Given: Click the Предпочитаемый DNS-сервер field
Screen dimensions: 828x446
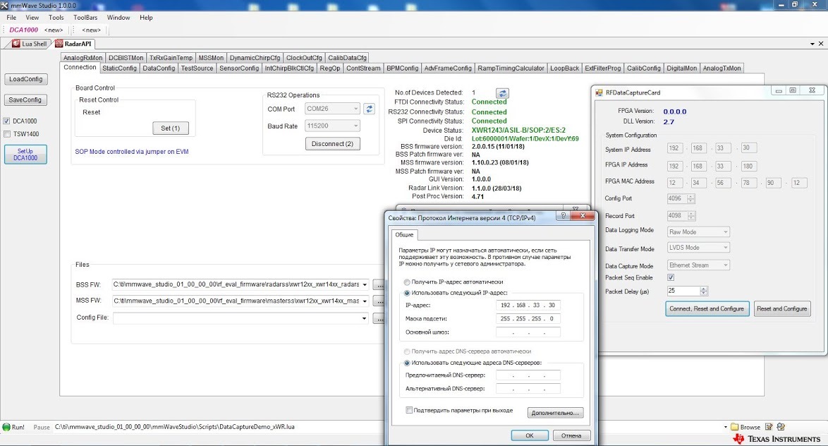Looking at the screenshot, I should 528,375.
